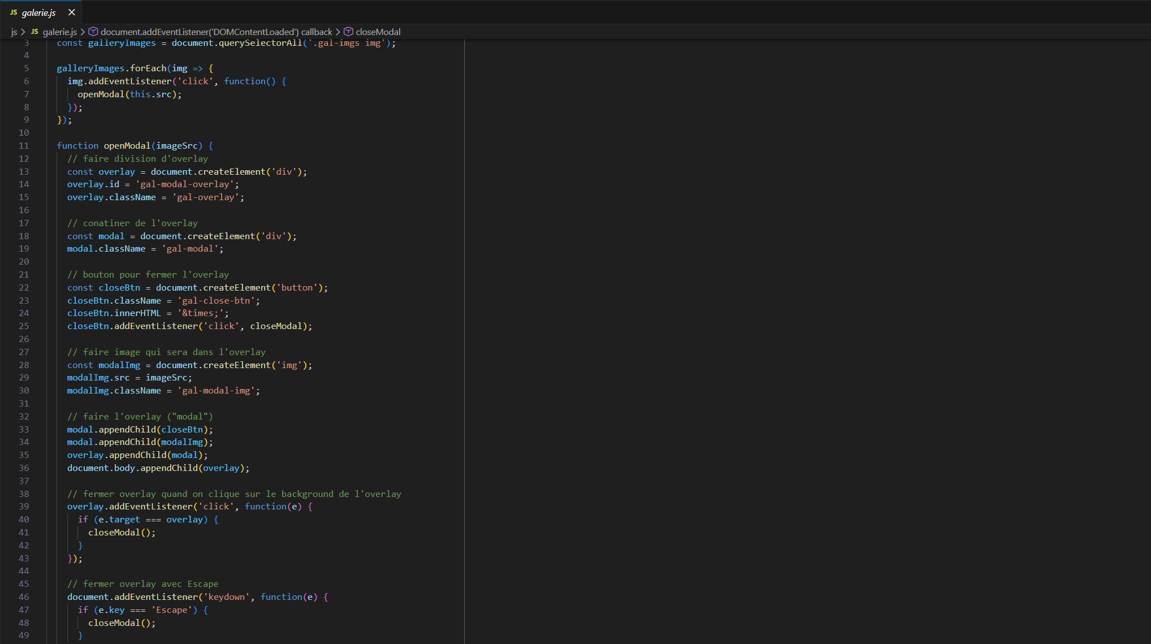
Task: Click the DOMContentLoaded callback symbol icon
Action: tap(93, 32)
